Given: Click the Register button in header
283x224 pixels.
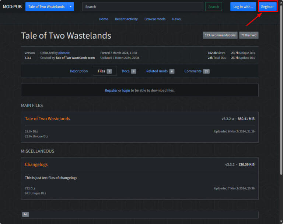Looking at the screenshot, I should [x=267, y=7].
